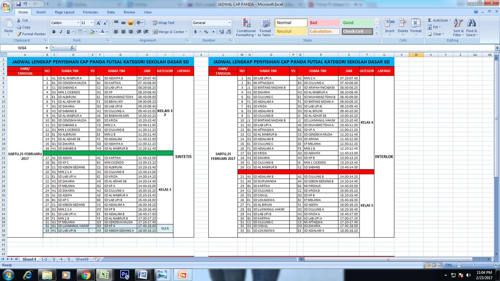Viewport: 500px width, 281px height.
Task: Undo the last action
Action: point(26,3)
